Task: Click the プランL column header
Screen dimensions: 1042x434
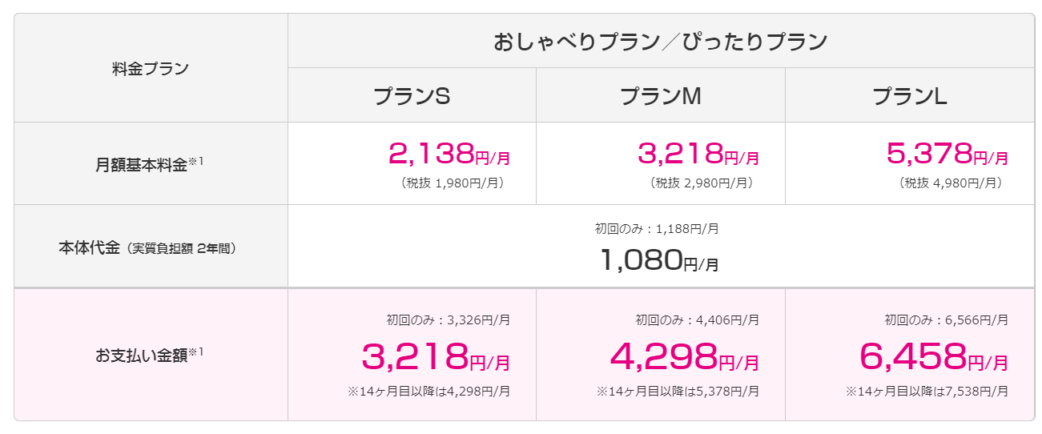Action: (x=910, y=96)
